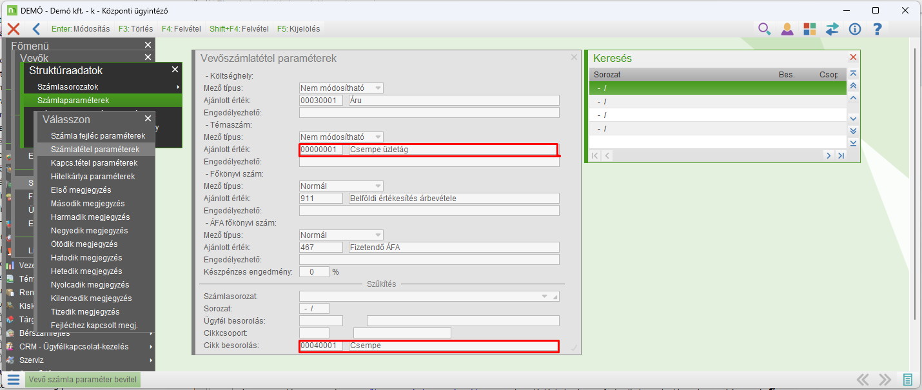
Task: Open the colored tiles icon
Action: [x=810, y=28]
